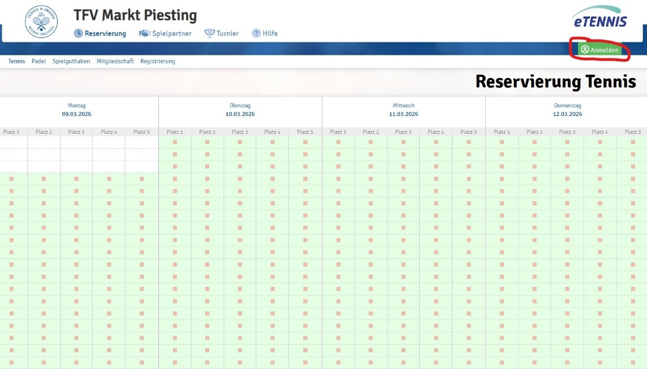This screenshot has width=647, height=369.
Task: Click the eTennis logo
Action: (600, 18)
